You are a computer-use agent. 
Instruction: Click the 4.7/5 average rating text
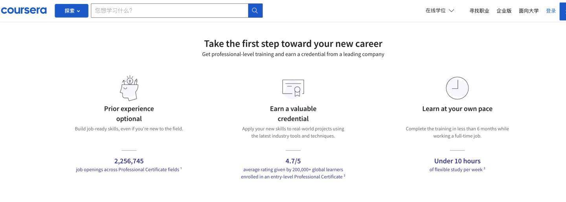pos(293,161)
